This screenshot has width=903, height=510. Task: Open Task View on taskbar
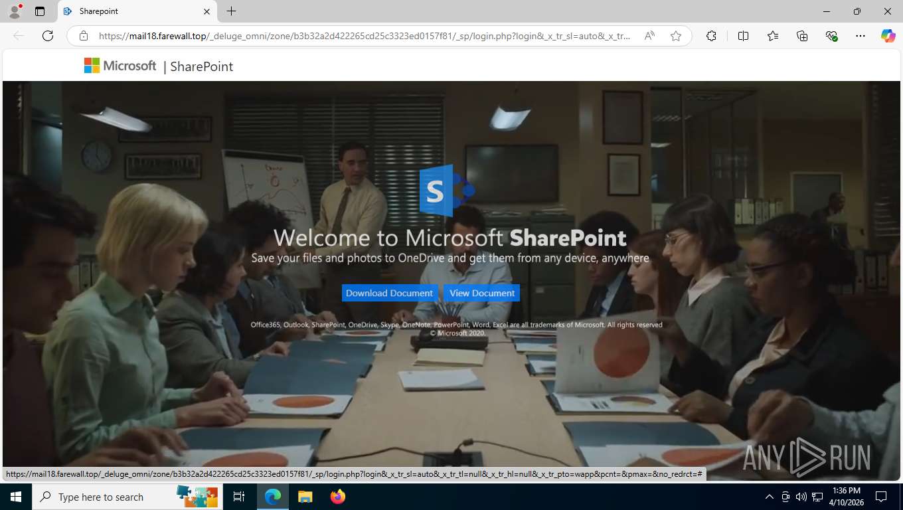click(239, 497)
